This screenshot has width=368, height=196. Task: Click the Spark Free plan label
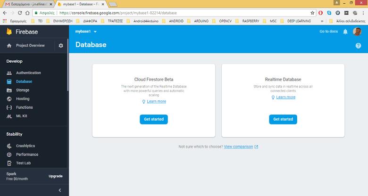[17, 176]
